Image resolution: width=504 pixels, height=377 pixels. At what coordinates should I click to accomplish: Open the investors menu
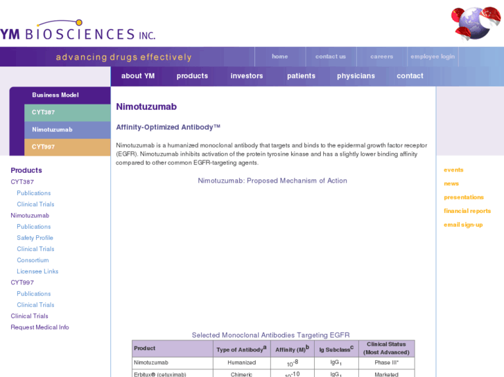pos(247,76)
